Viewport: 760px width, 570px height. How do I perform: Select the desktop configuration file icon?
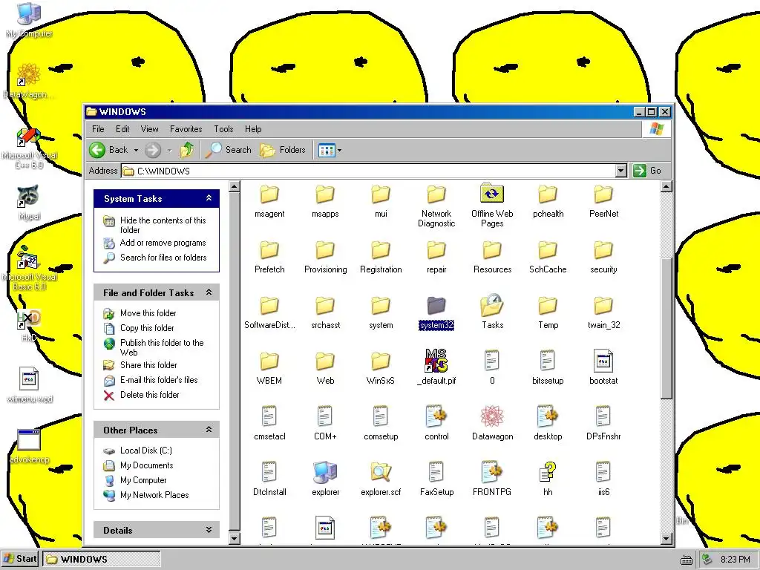tap(548, 416)
